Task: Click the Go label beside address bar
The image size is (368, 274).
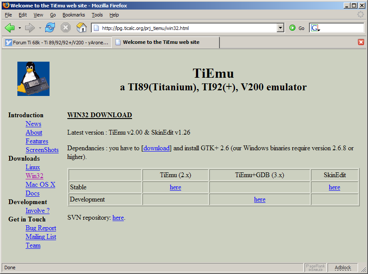Action: (302, 28)
